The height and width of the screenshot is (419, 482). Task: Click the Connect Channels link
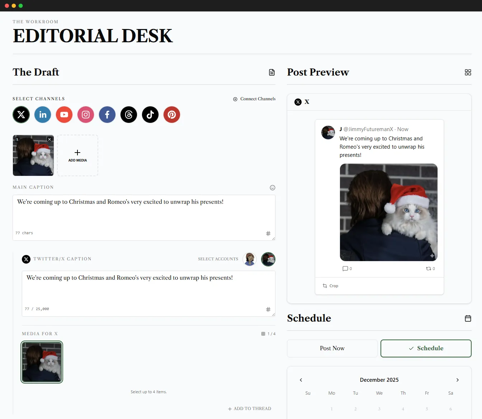pos(254,99)
